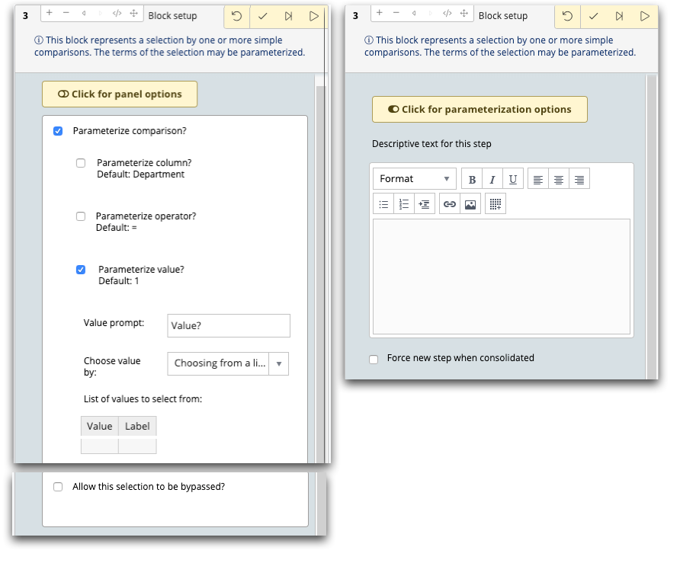Click the Label column header in values table

pos(137,426)
